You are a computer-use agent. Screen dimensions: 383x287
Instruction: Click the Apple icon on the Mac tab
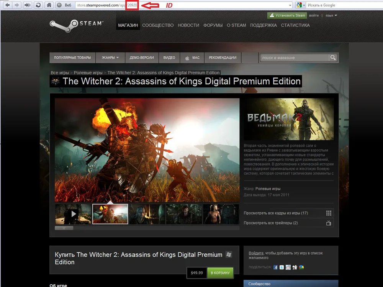tap(187, 58)
